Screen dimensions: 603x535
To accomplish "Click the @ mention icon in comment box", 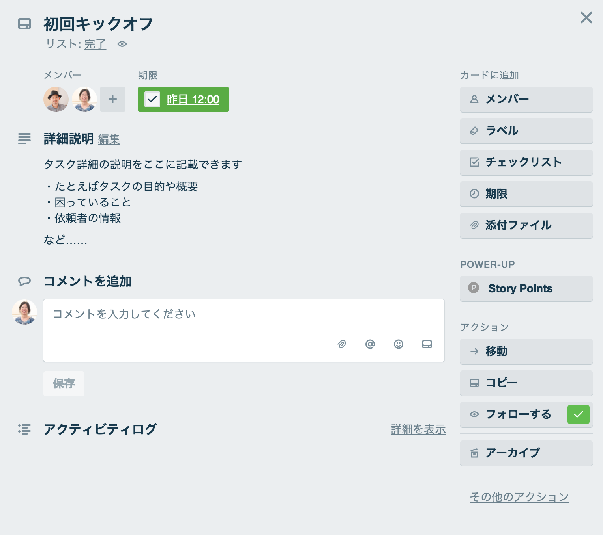I will coord(370,344).
